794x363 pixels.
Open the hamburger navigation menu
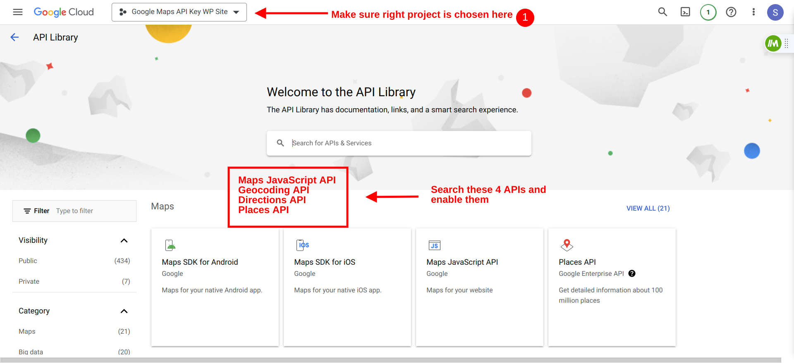coord(18,12)
